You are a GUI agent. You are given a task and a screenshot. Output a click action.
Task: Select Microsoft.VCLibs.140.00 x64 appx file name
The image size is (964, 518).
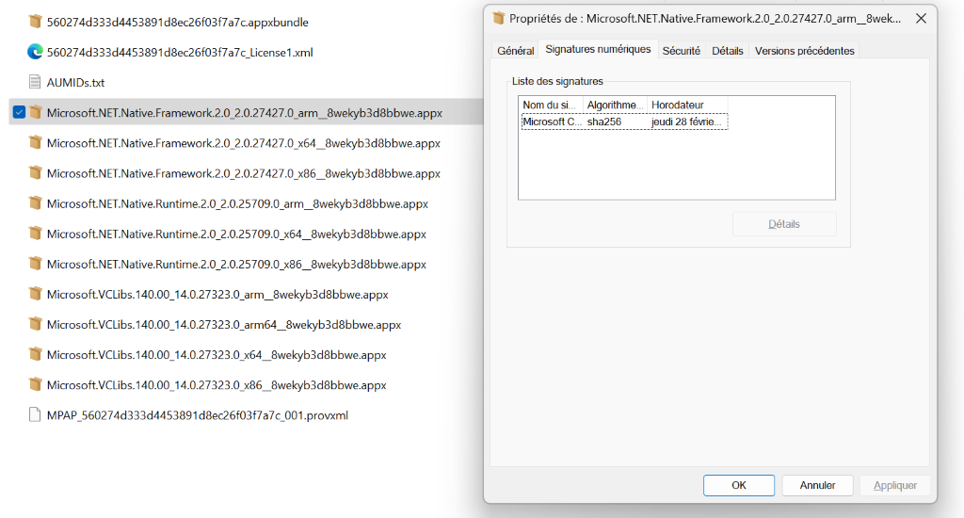217,354
